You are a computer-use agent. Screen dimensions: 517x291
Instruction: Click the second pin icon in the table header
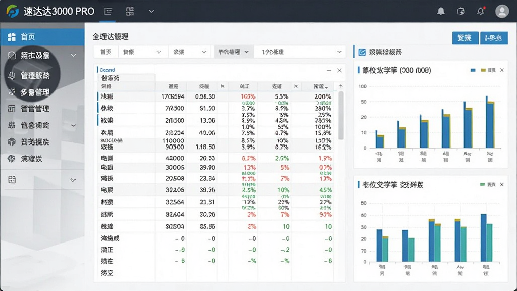point(296,86)
